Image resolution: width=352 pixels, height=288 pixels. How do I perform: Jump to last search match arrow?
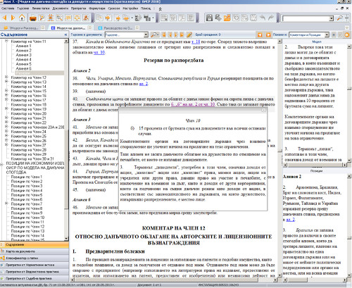pos(182,35)
